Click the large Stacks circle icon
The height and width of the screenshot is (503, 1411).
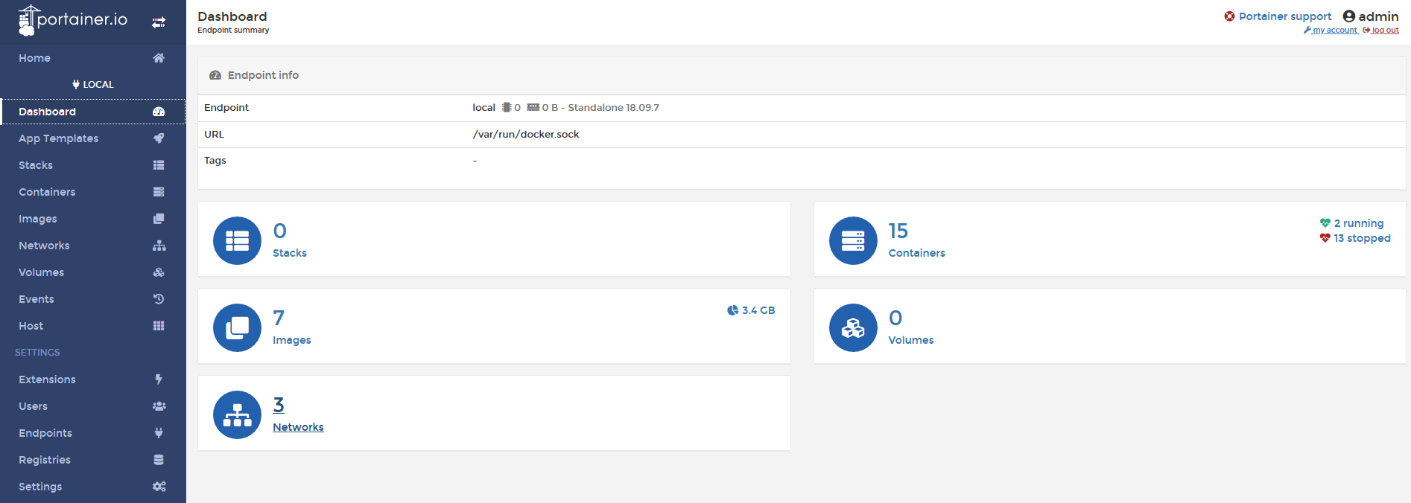click(237, 240)
